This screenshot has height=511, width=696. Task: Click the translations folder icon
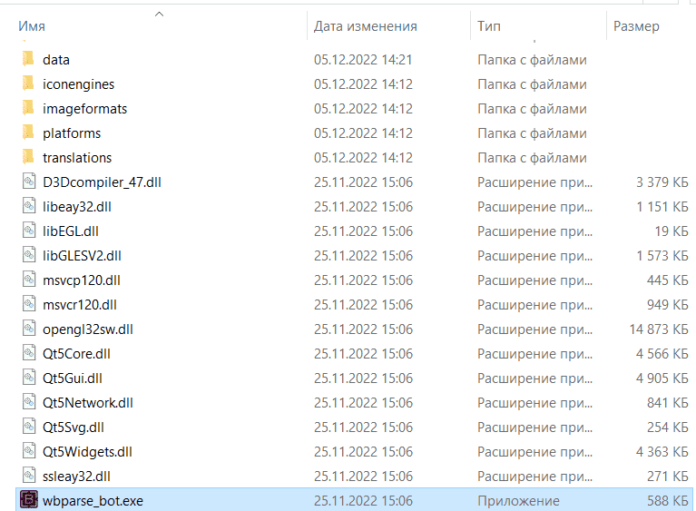click(x=28, y=157)
